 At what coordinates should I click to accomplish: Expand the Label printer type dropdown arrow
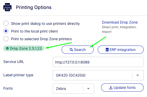pos(138,75)
